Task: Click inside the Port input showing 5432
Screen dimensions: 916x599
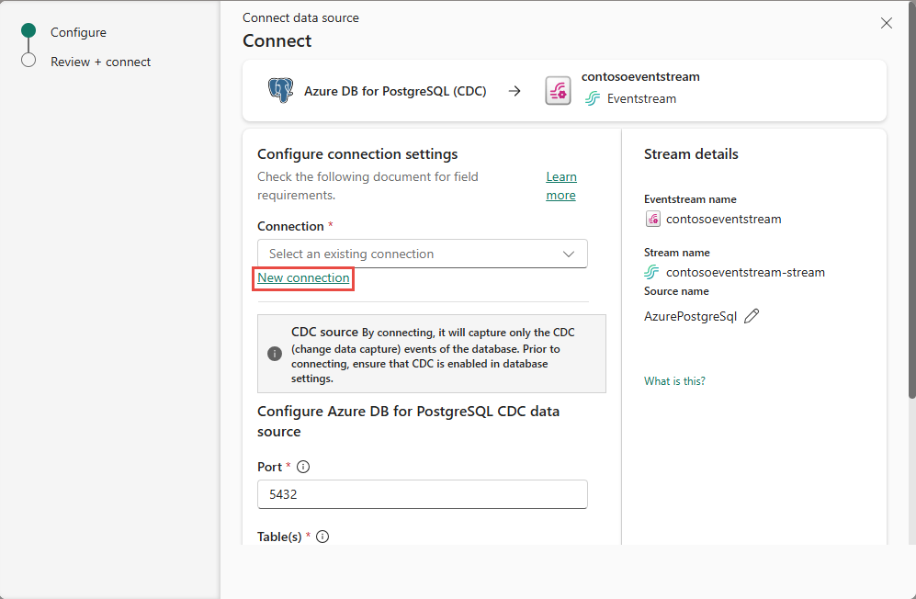Action: pos(422,494)
